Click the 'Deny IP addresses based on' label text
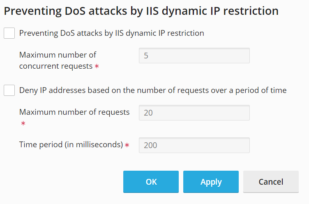This screenshot has height=204, width=309. pyautogui.click(x=153, y=90)
